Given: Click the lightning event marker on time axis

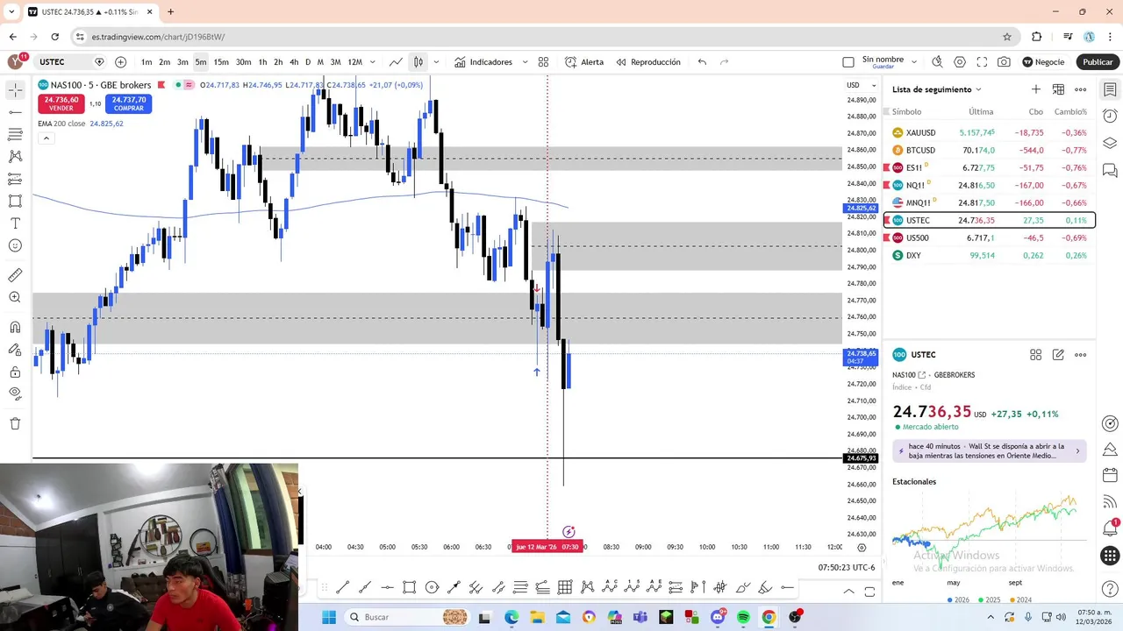Looking at the screenshot, I should [569, 531].
